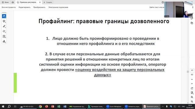The height and width of the screenshot is (109, 195).
Task: Switch to Проверка съем... taskbar window
Action: click(96, 107)
